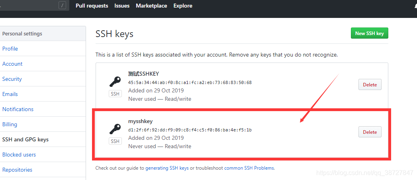Open Blocked users in sidebar

pyautogui.click(x=19, y=155)
